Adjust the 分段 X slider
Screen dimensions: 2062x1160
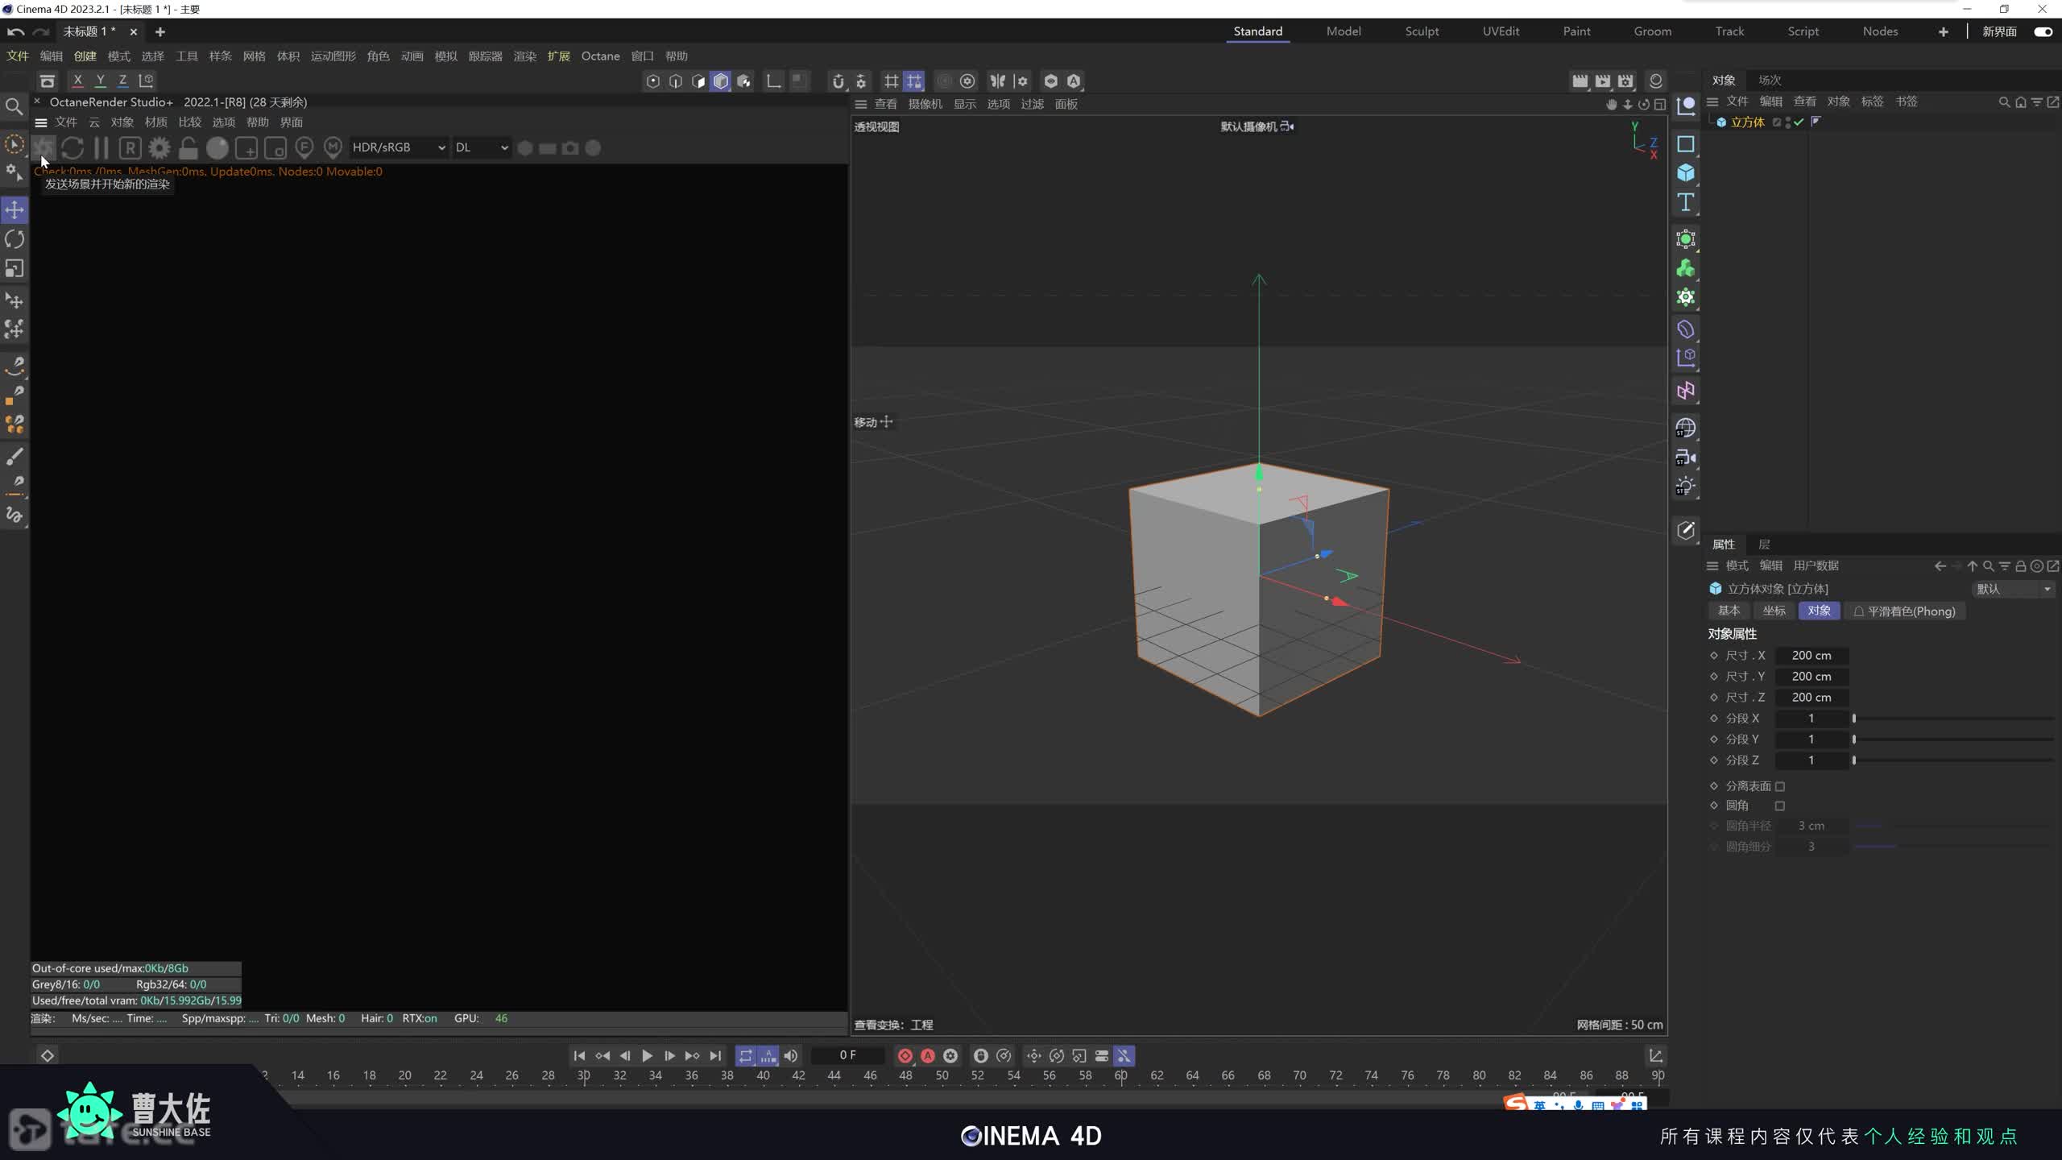tap(1854, 719)
